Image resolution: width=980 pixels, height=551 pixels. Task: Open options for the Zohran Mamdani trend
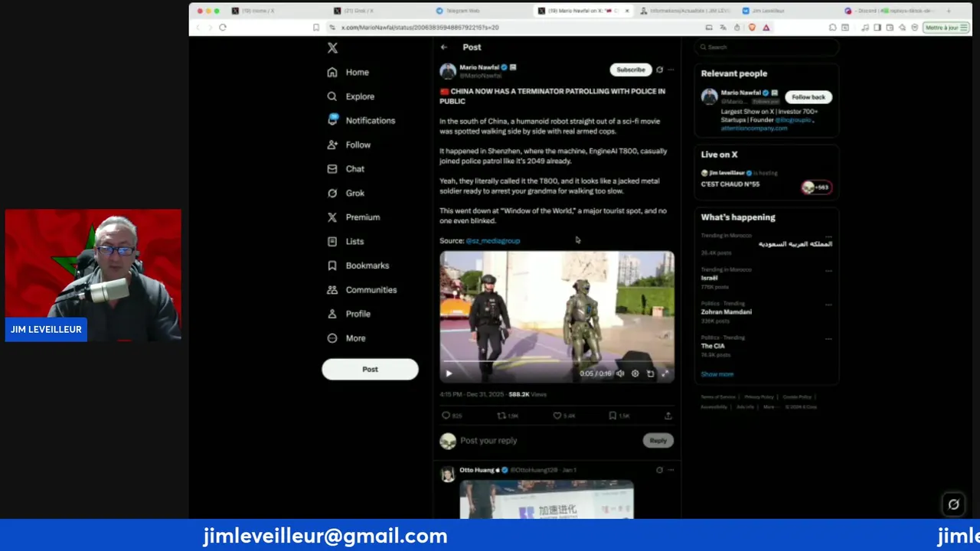point(828,305)
